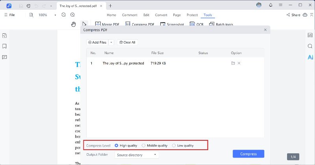Click the 100% zoom level field
This screenshot has width=315, height=165.
[x=43, y=15]
